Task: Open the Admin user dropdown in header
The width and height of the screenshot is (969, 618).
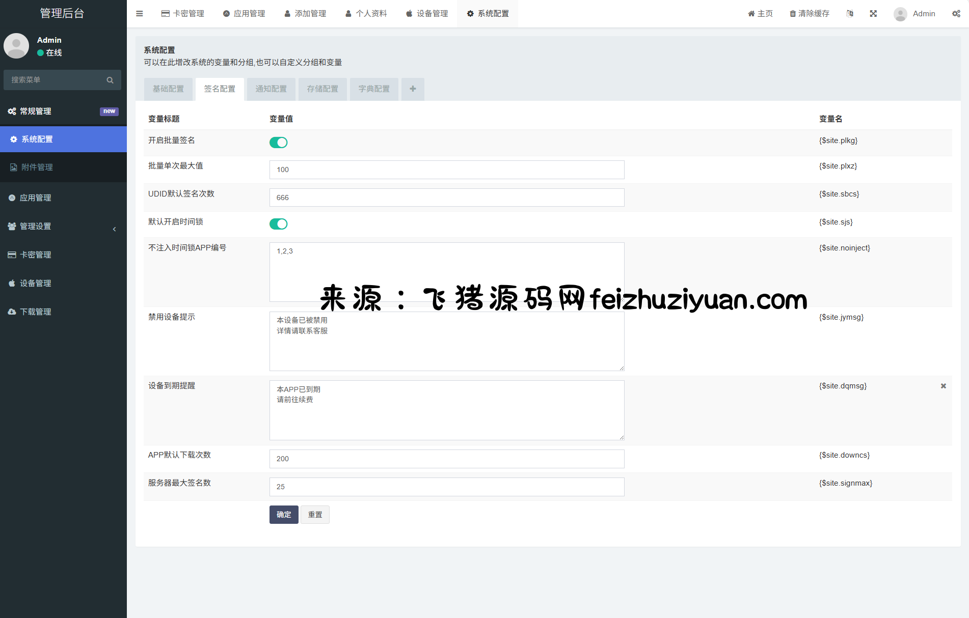Action: 914,14
